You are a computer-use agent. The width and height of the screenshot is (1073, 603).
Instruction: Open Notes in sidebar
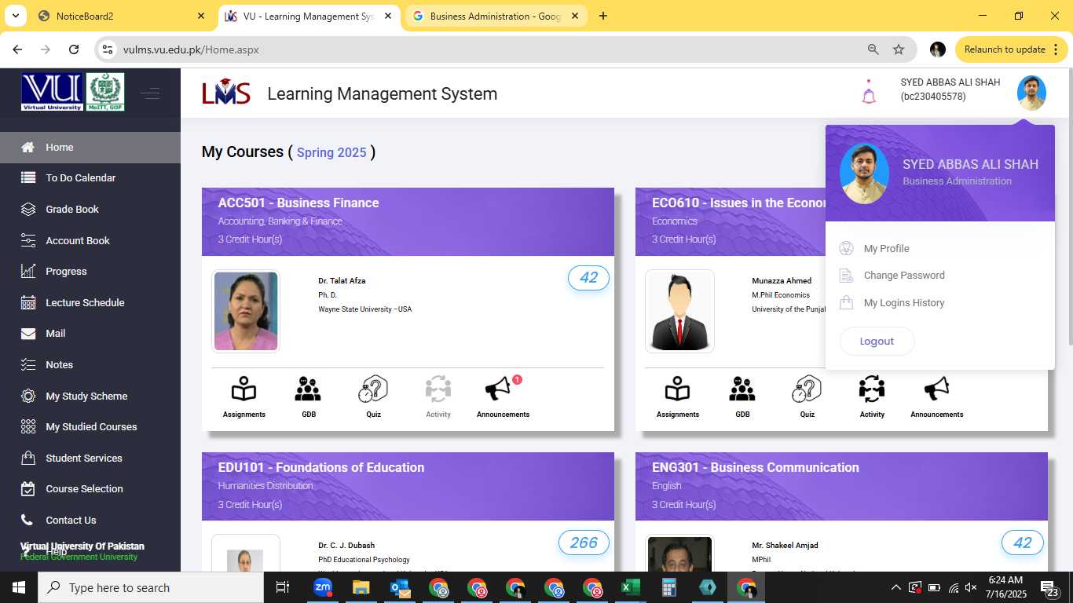coord(90,364)
